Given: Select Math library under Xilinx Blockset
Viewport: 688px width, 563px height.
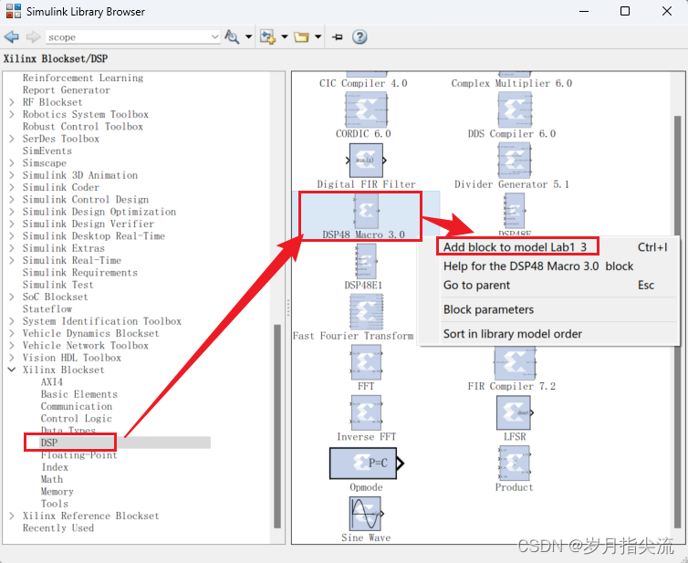Looking at the screenshot, I should [52, 480].
